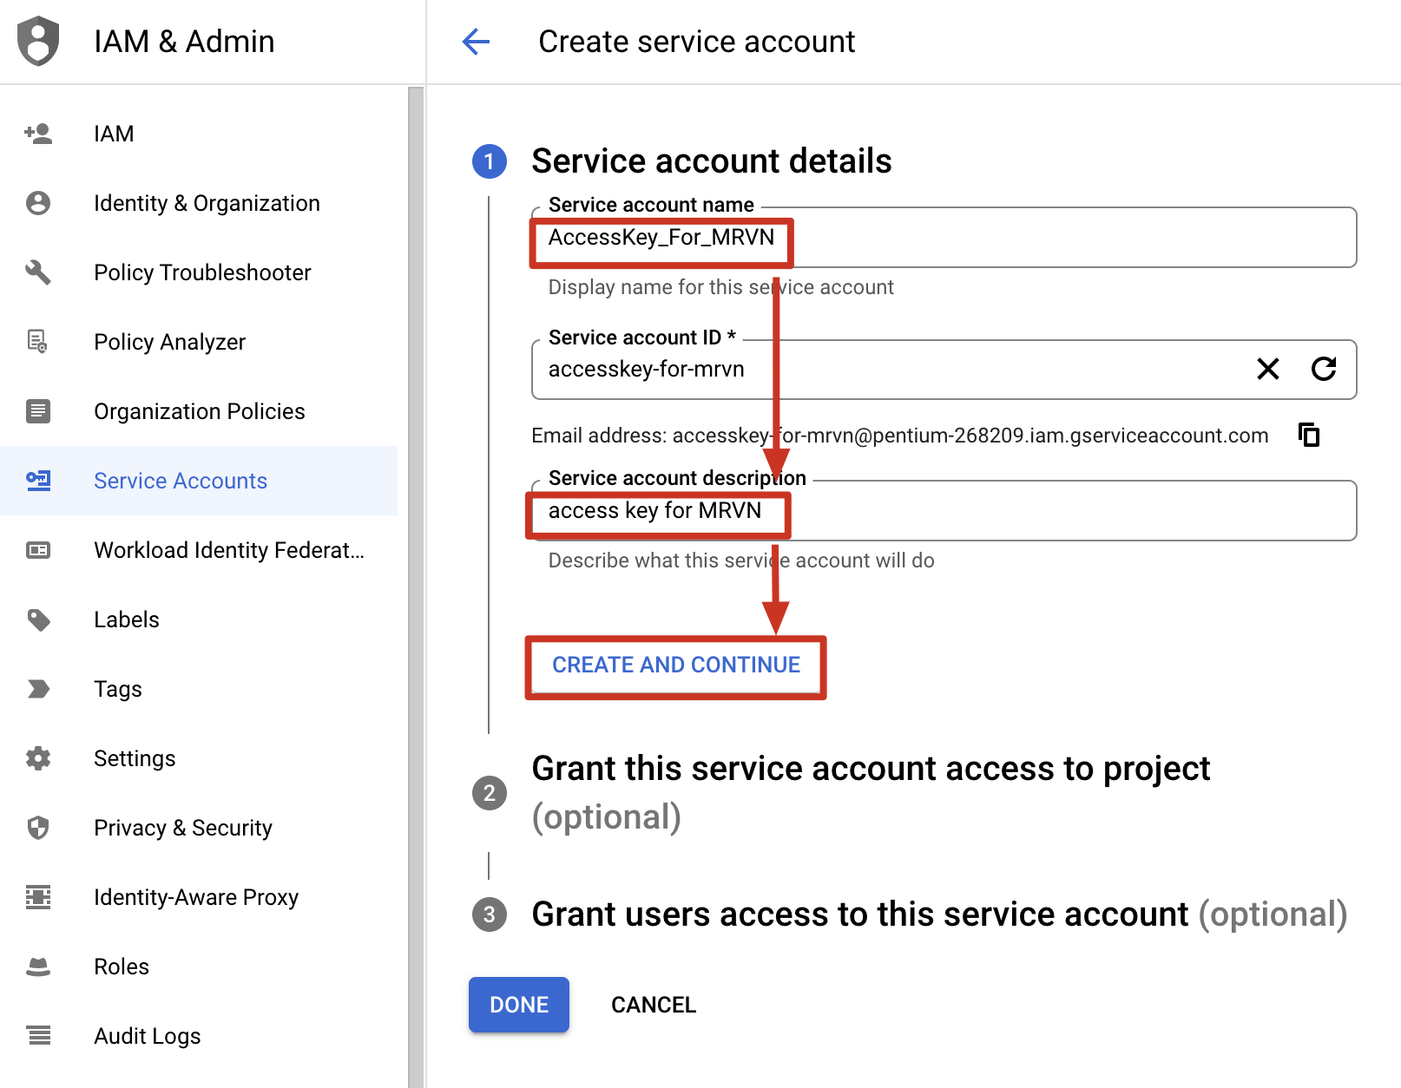This screenshot has height=1088, width=1401.
Task: Open Policy Troubleshooter in sidebar
Action: click(x=199, y=272)
